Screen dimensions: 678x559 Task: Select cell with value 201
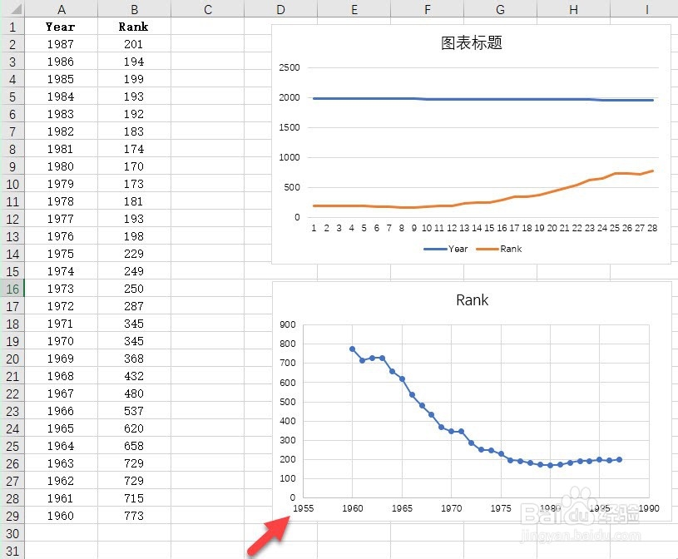(x=134, y=43)
